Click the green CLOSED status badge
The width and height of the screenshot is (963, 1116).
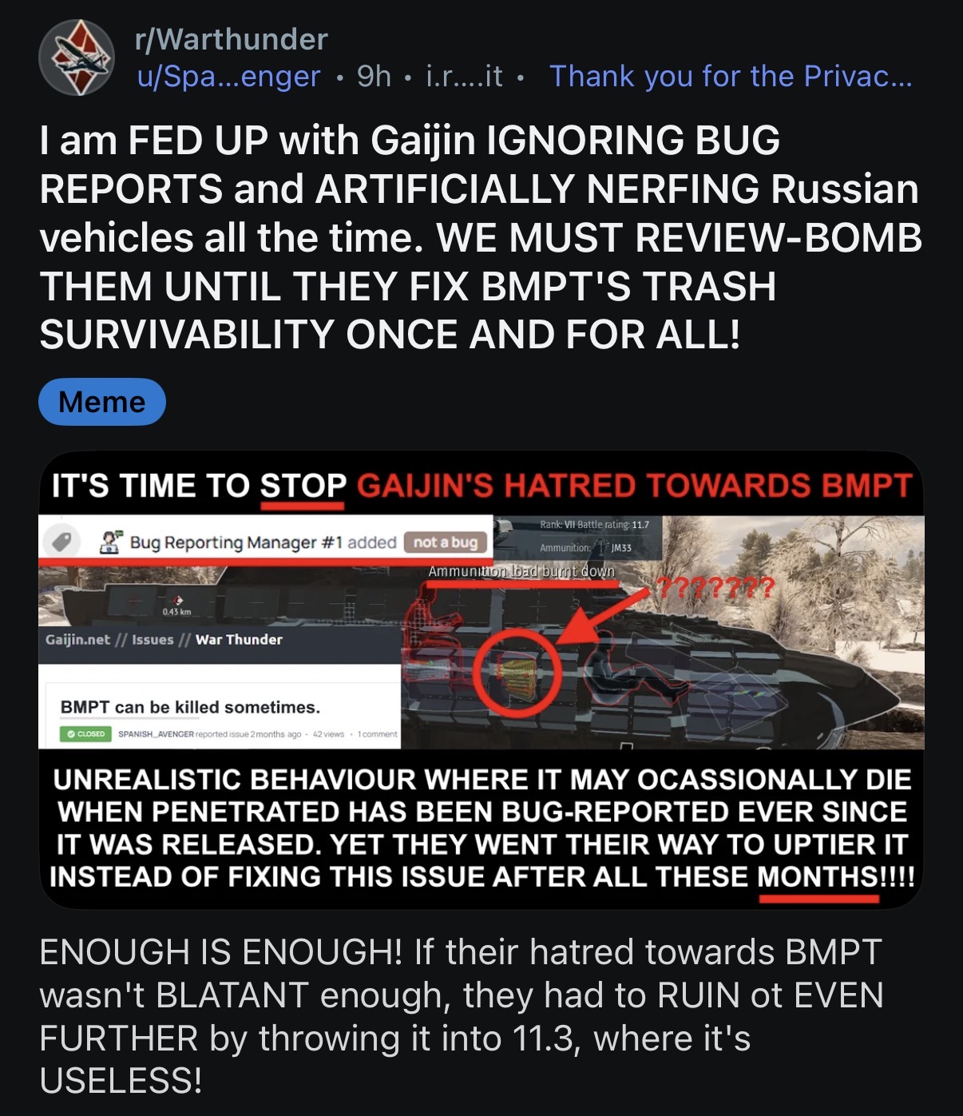[85, 733]
